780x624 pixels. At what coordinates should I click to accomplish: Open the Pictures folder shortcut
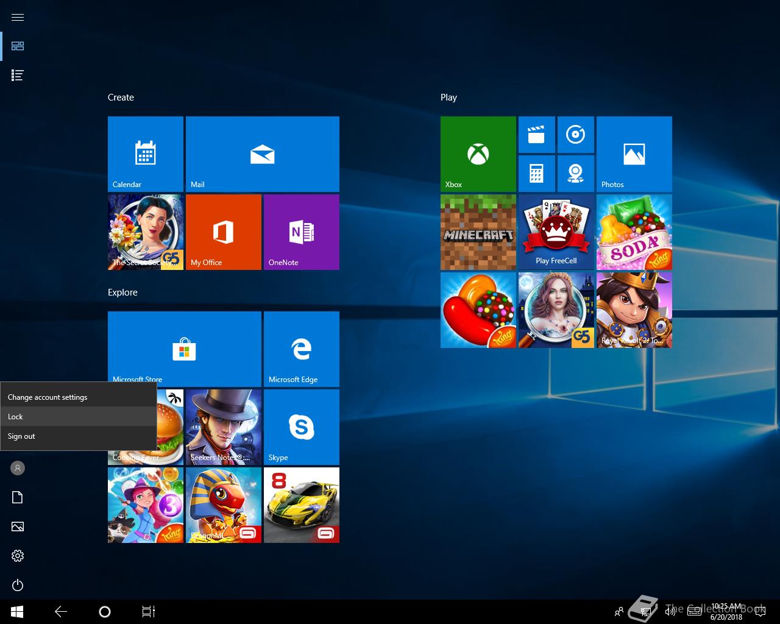(x=18, y=526)
